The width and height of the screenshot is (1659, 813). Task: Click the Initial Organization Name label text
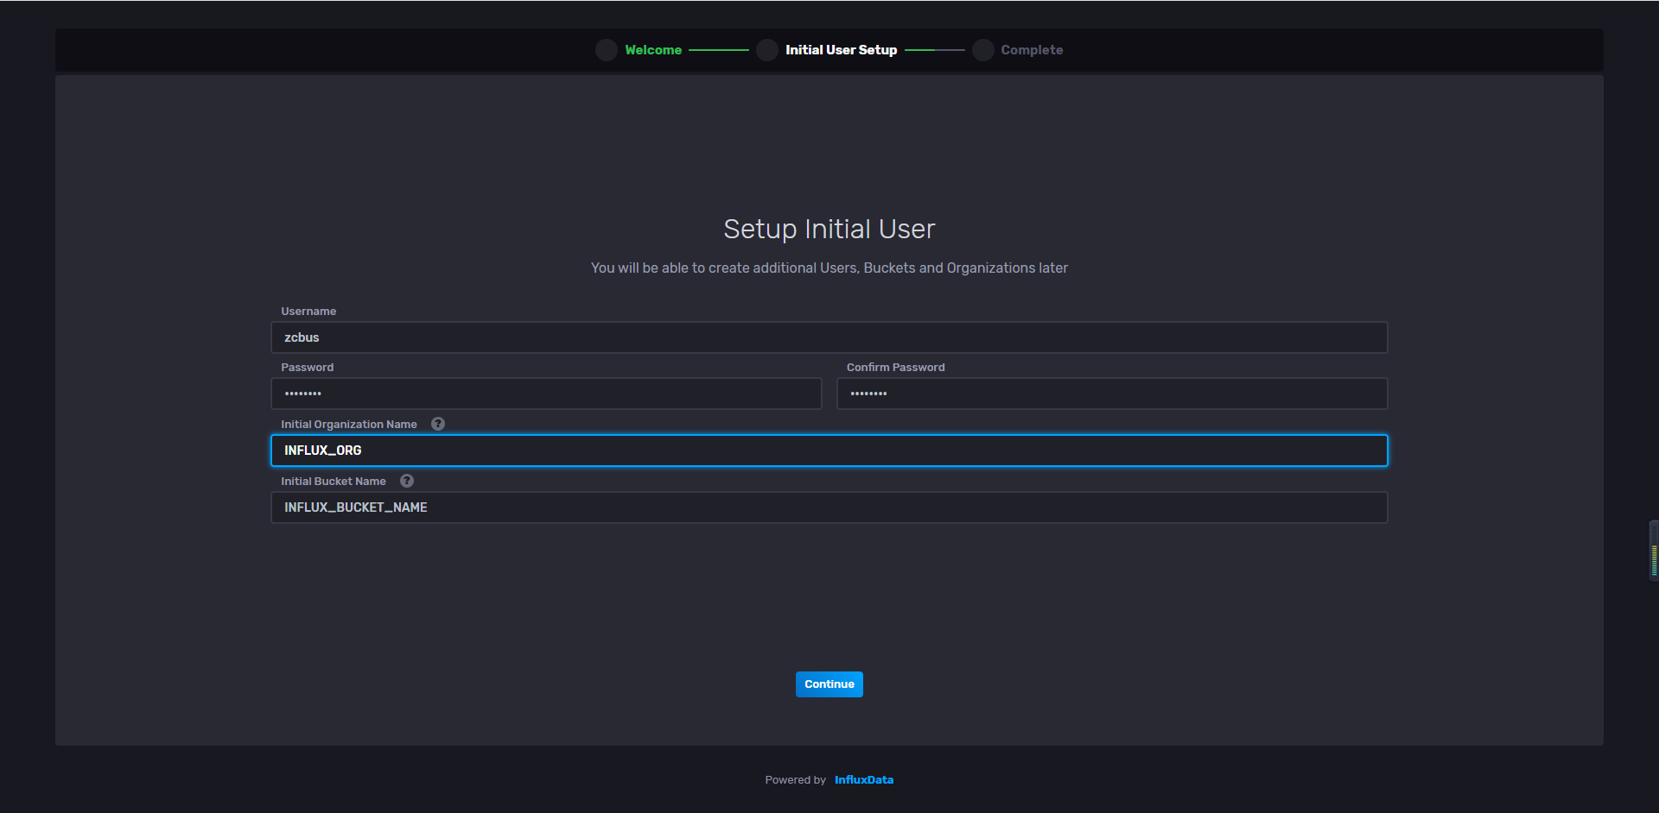[349, 424]
